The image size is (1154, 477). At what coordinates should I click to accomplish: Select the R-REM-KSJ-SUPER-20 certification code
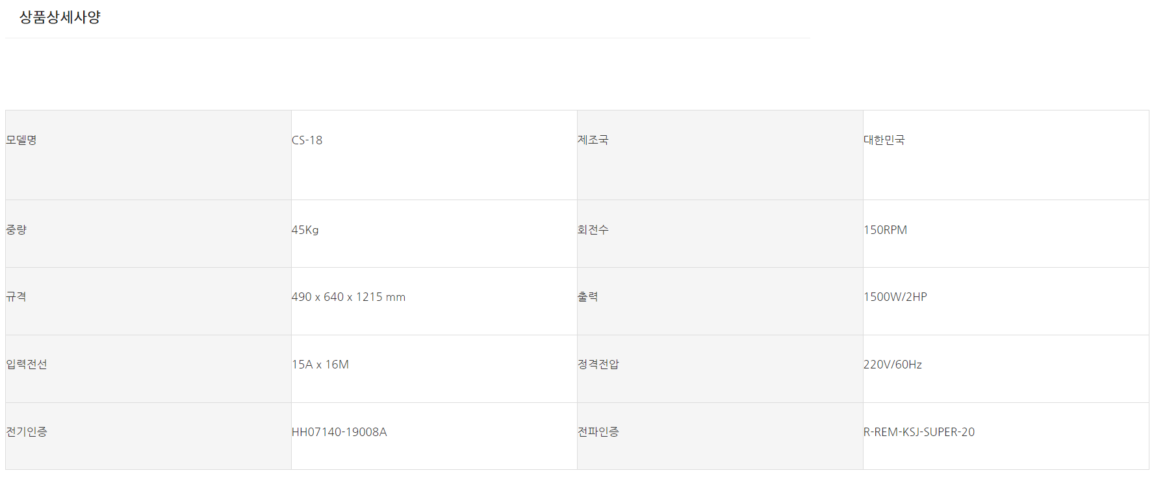pos(919,432)
